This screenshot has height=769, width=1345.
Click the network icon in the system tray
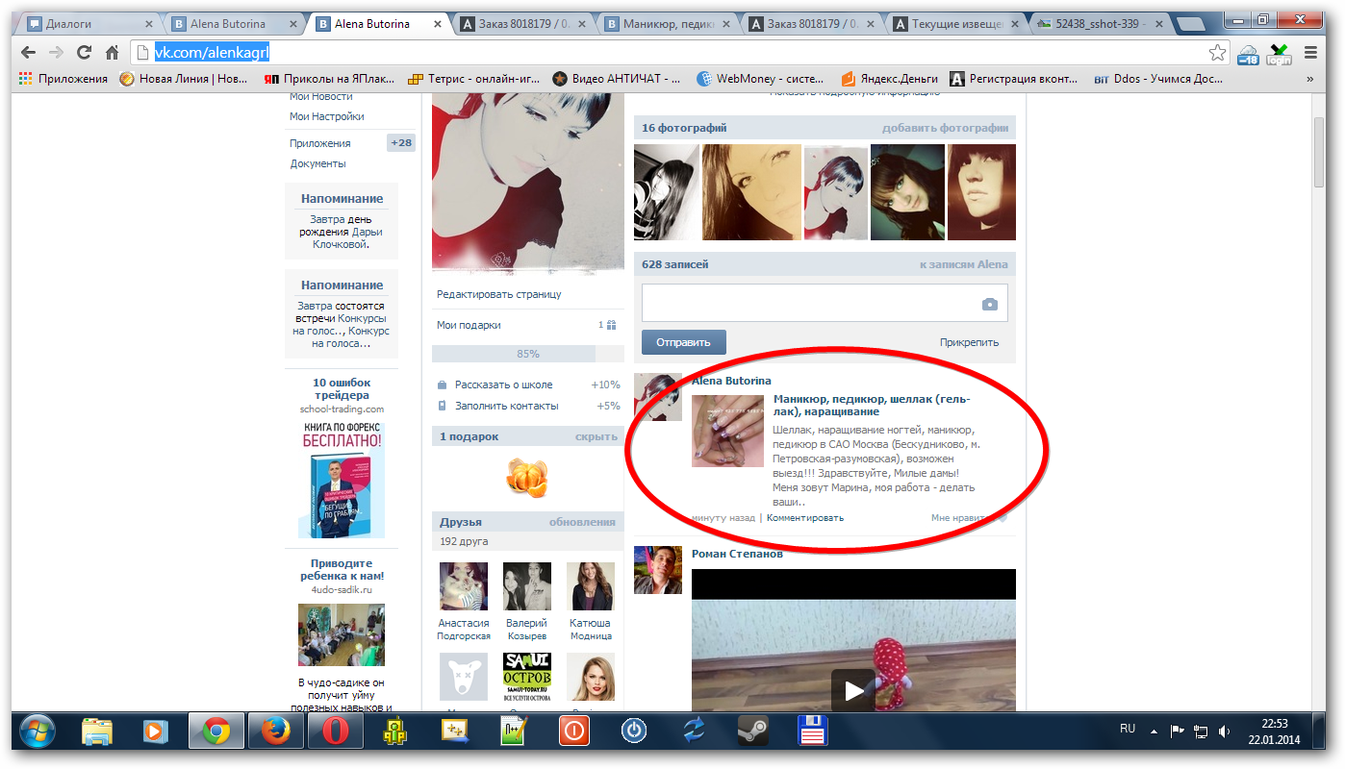(x=1201, y=731)
